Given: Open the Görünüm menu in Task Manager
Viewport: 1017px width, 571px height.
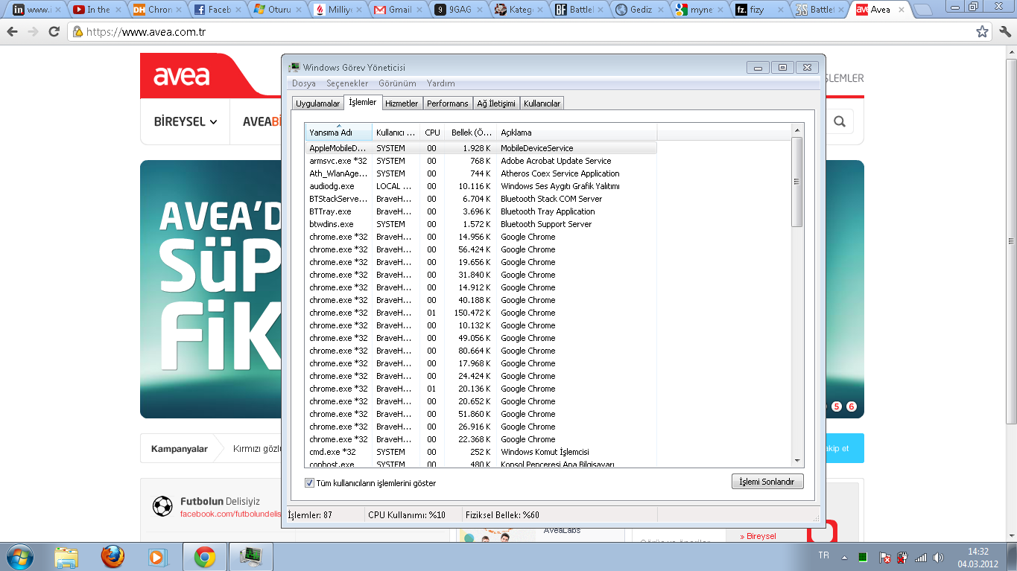Looking at the screenshot, I should click(397, 83).
